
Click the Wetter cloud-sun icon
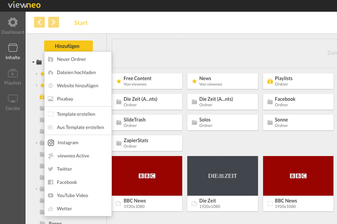pos(51,208)
